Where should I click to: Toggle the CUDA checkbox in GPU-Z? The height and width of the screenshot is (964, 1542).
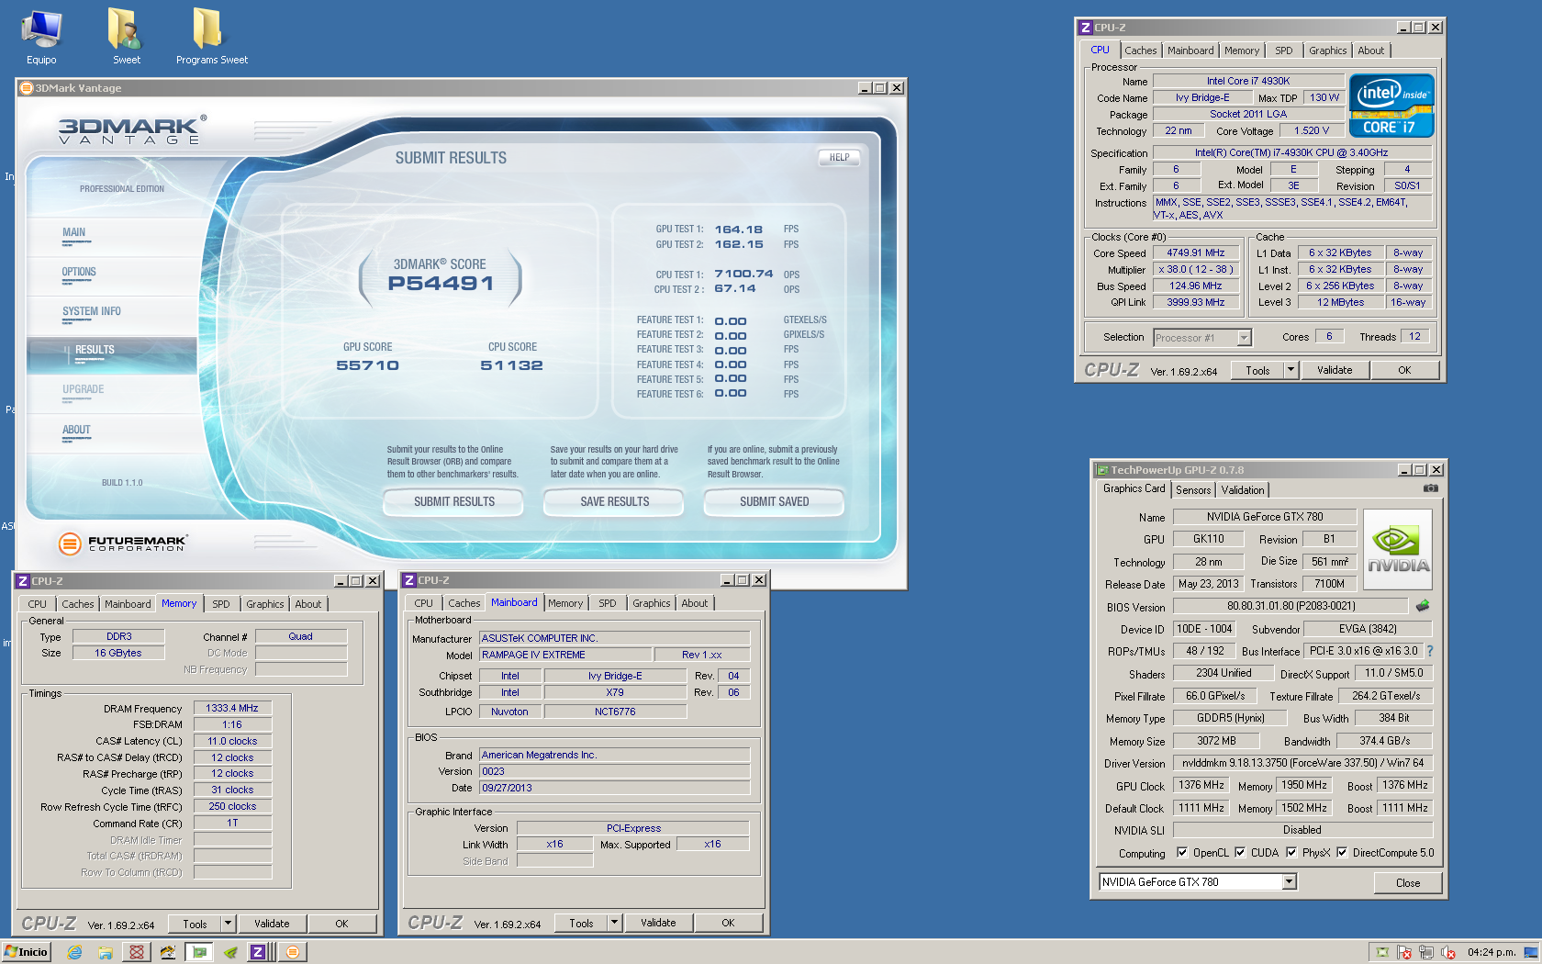point(1240,852)
